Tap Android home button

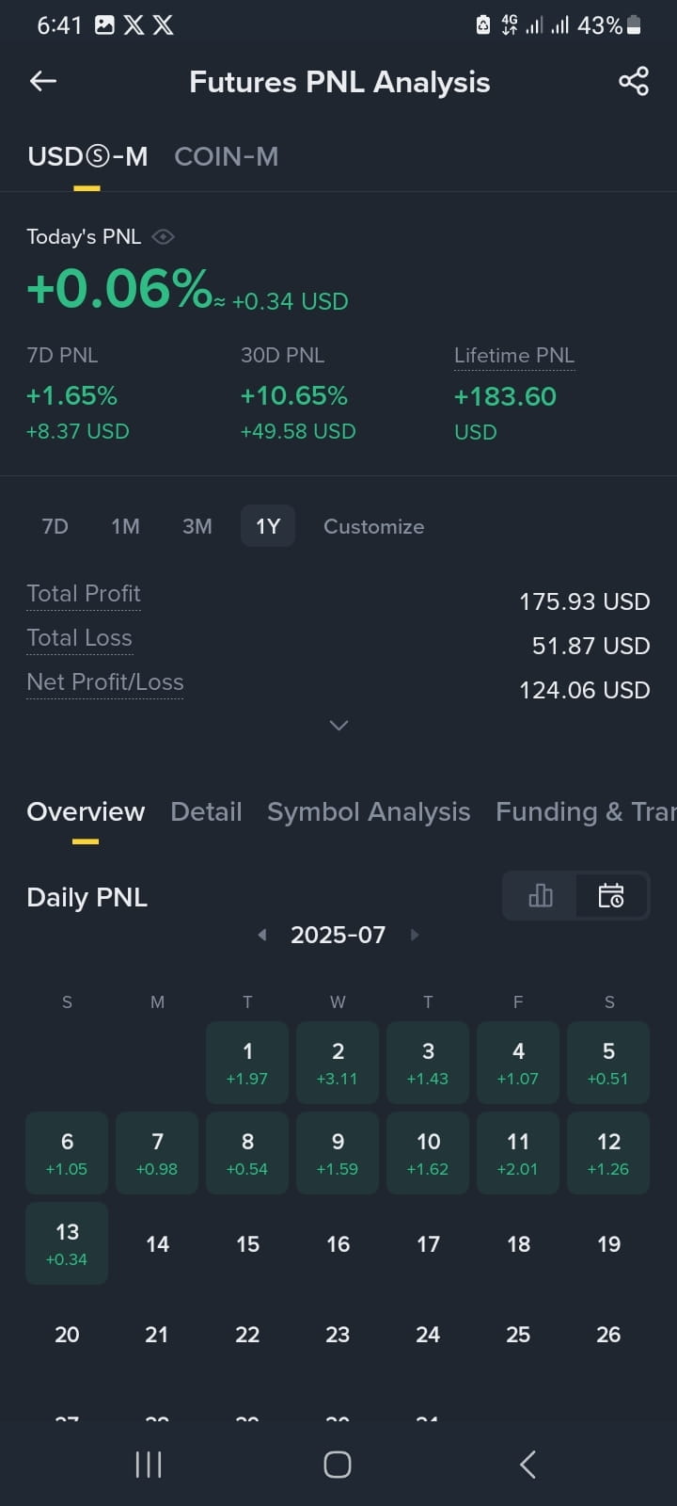pyautogui.click(x=338, y=1465)
